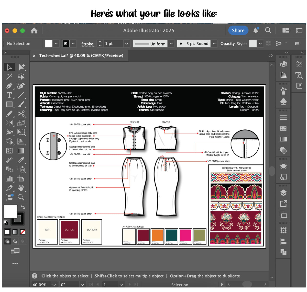Open the zoom level 40.09% dropdown
Screen dimensions: 307x292
point(54,285)
